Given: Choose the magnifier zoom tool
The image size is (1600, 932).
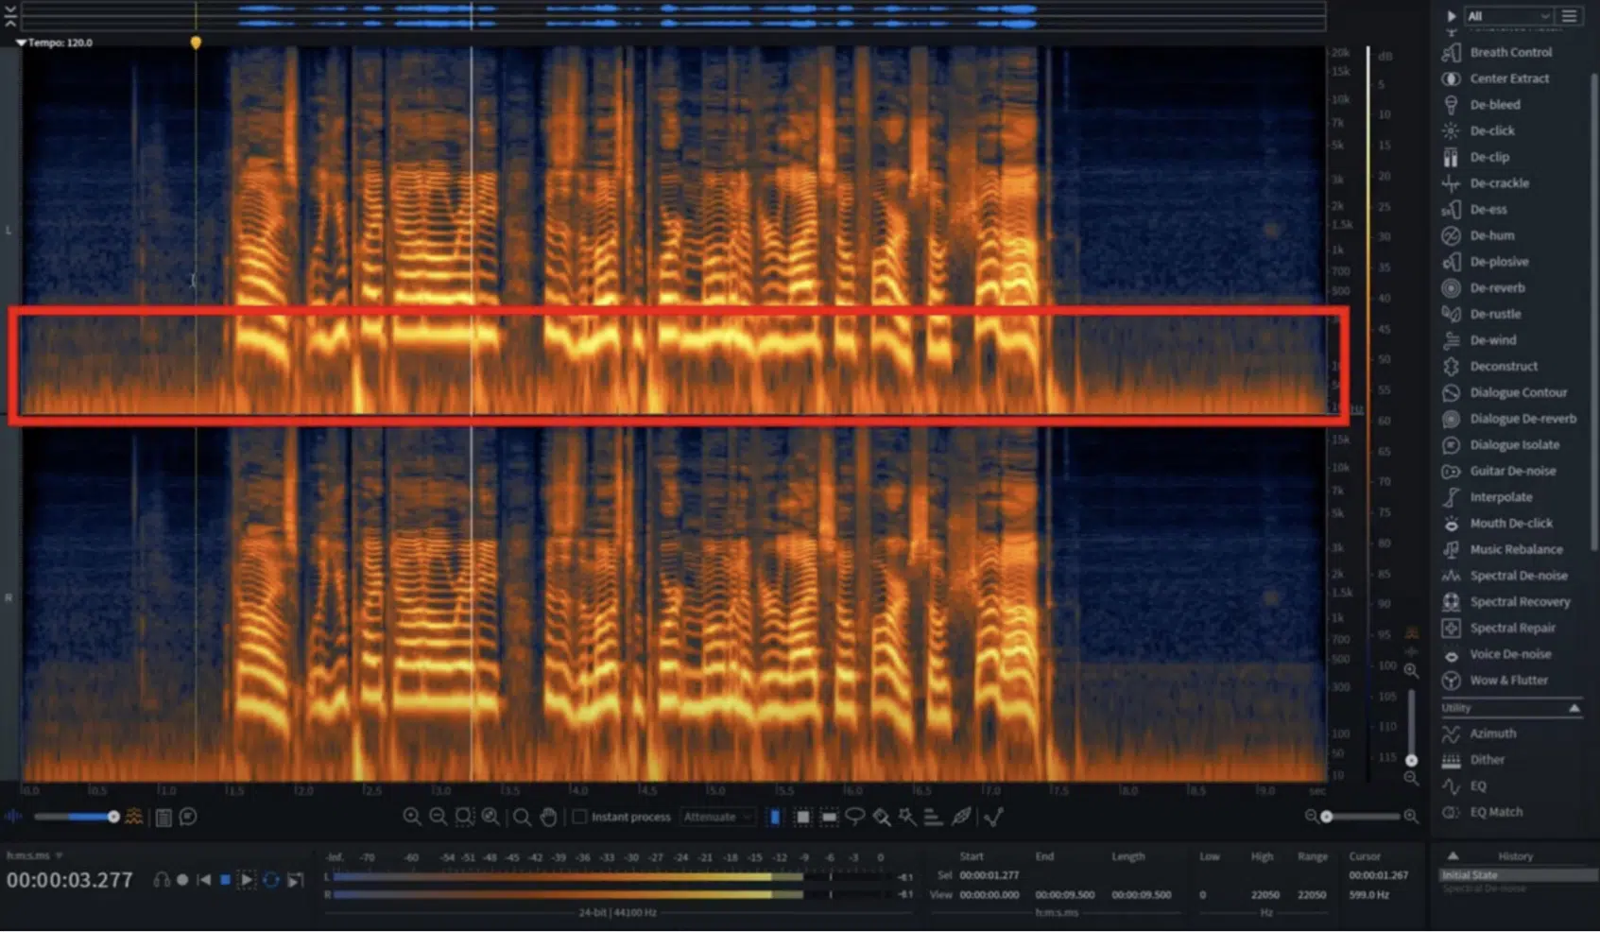Looking at the screenshot, I should [x=522, y=817].
